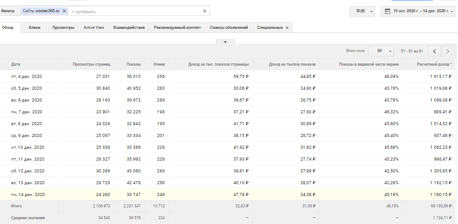Image resolution: width=458 pixels, height=224 pixels.
Task: Switch to Рекомендуемый контент tab
Action: [177, 28]
